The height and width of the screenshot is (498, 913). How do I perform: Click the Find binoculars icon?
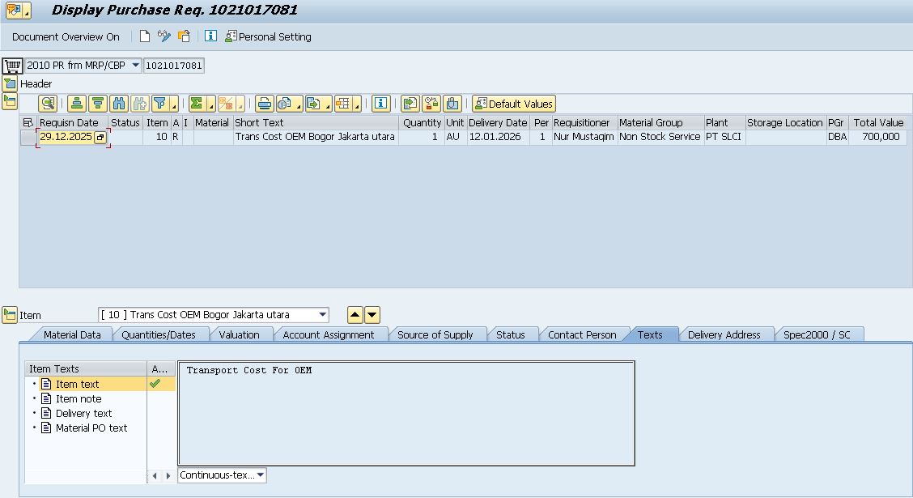click(x=119, y=104)
